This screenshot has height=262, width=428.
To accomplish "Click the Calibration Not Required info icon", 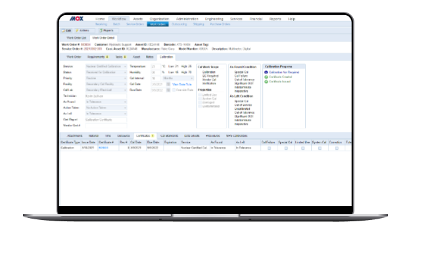I will pos(266,72).
